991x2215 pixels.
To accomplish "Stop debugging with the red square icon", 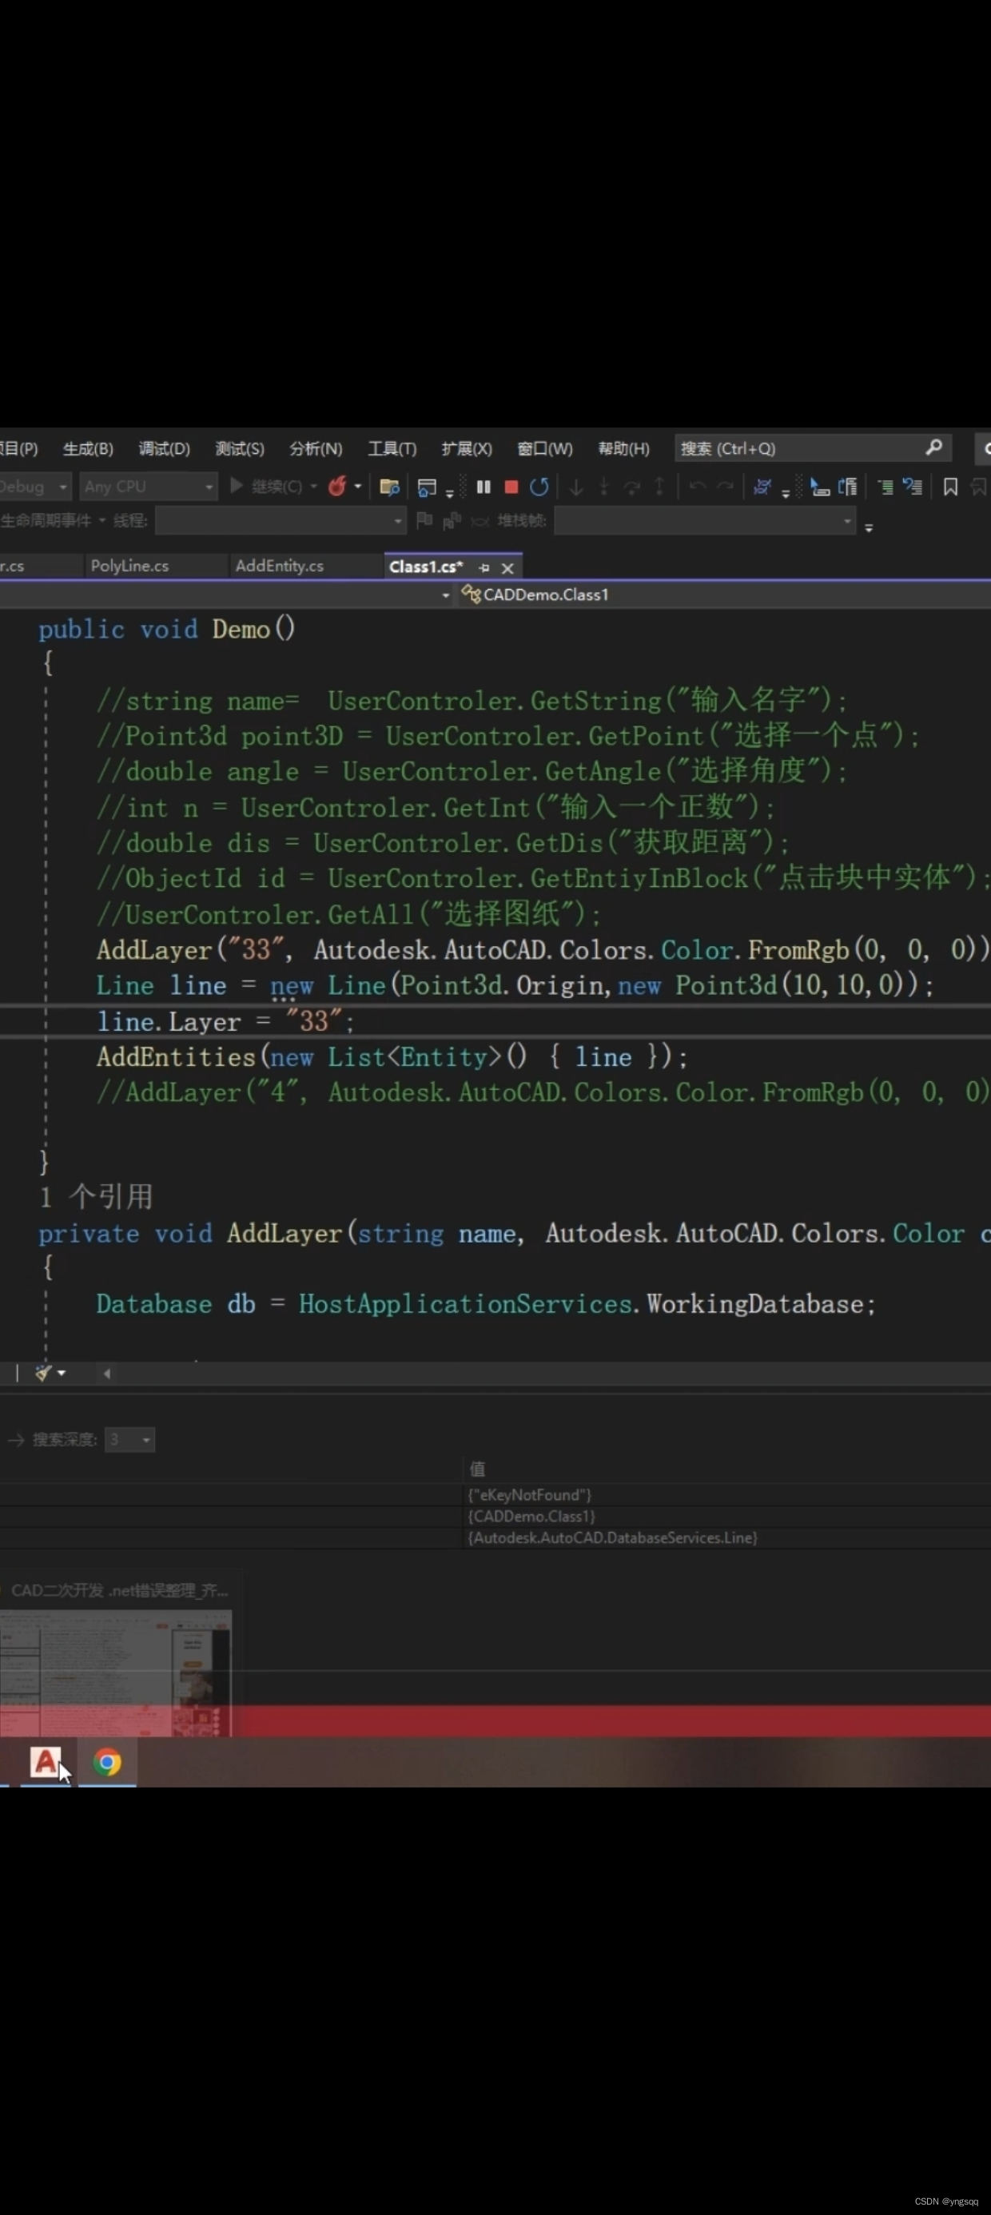I will tap(511, 487).
